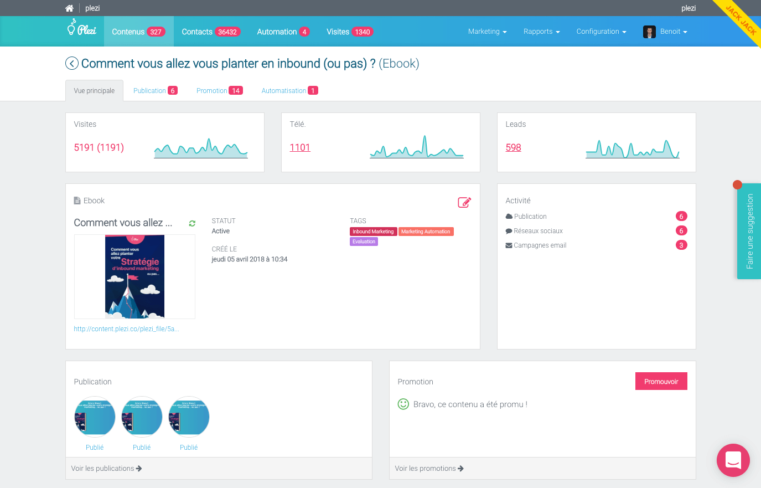Go back using the circled arrow icon
761x488 pixels.
pos(72,64)
